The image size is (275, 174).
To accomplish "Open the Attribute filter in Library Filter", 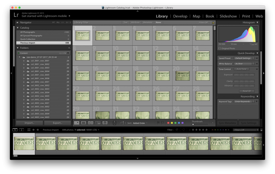I will click(135, 22).
